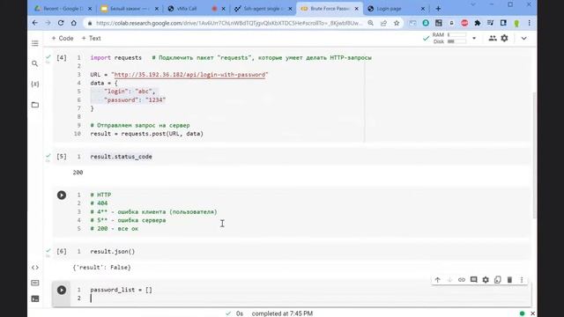Go back in browser history
Screen dimensions: 564x317
click(x=35, y=23)
